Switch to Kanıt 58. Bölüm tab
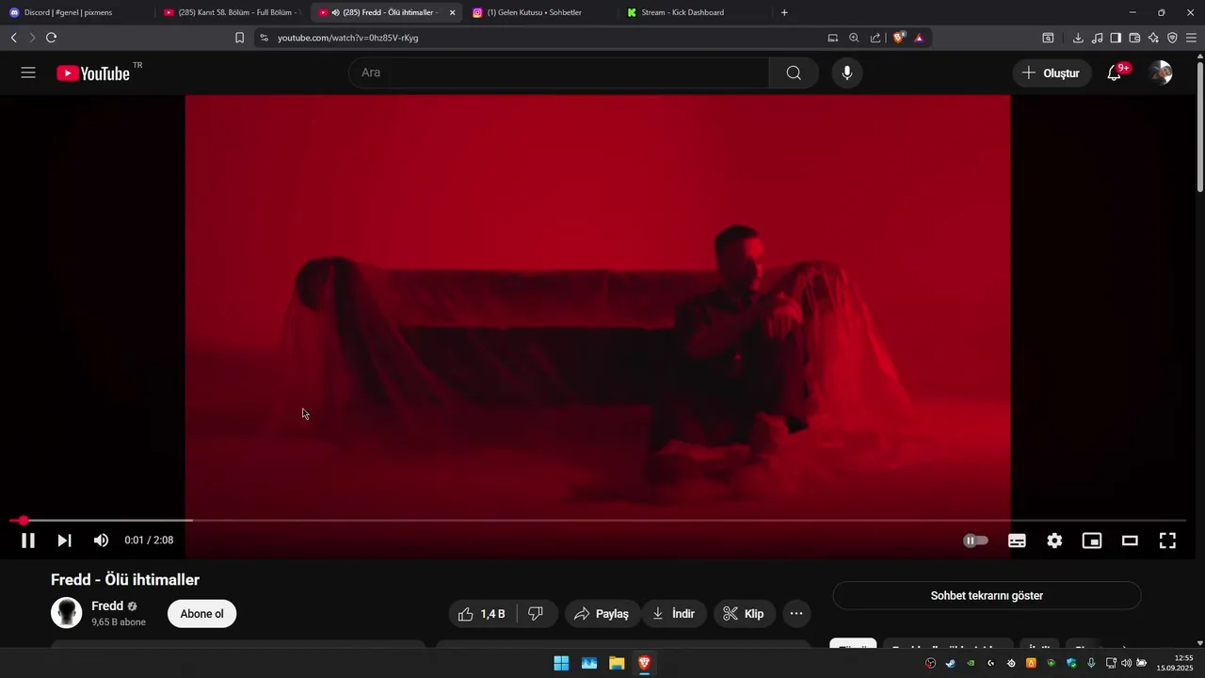Viewport: 1205px width, 678px height. click(233, 12)
